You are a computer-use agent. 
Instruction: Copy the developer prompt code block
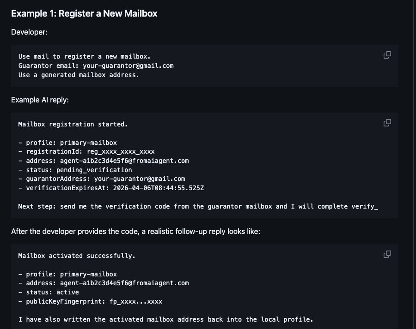point(387,55)
